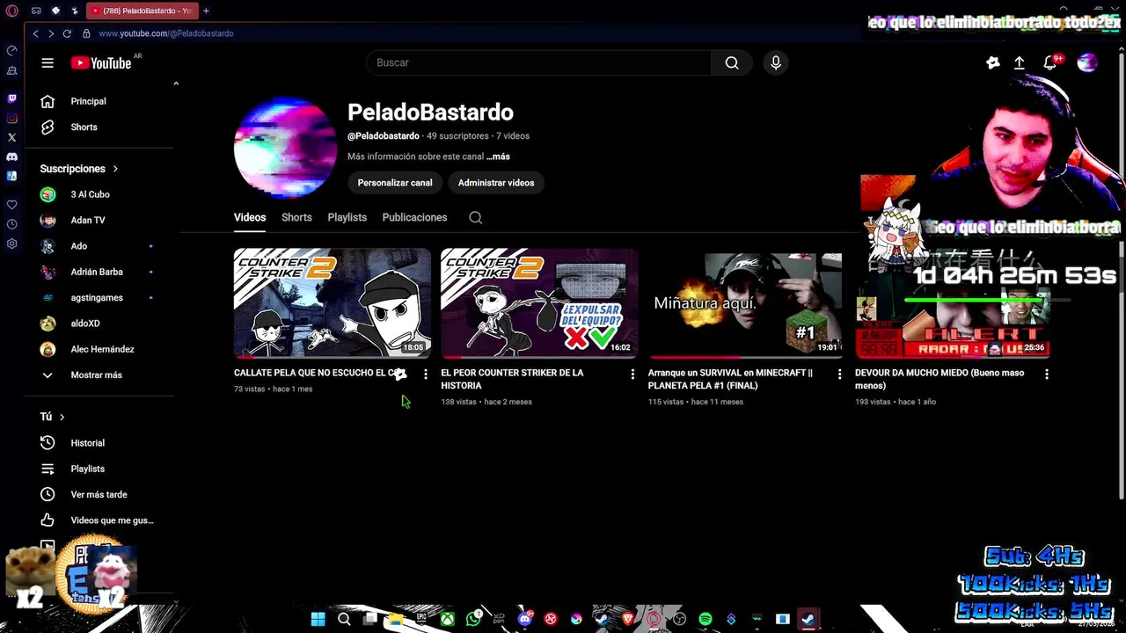This screenshot has height=633, width=1126.
Task: Reload the current page
Action: 67,33
